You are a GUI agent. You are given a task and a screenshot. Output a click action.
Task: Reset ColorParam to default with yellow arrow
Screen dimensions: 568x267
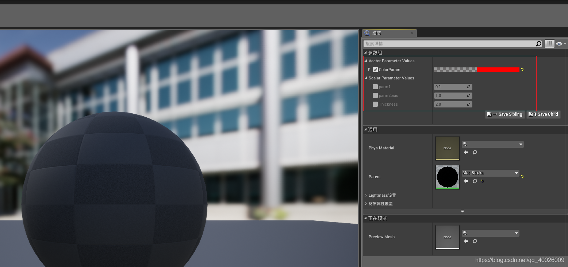pos(522,70)
